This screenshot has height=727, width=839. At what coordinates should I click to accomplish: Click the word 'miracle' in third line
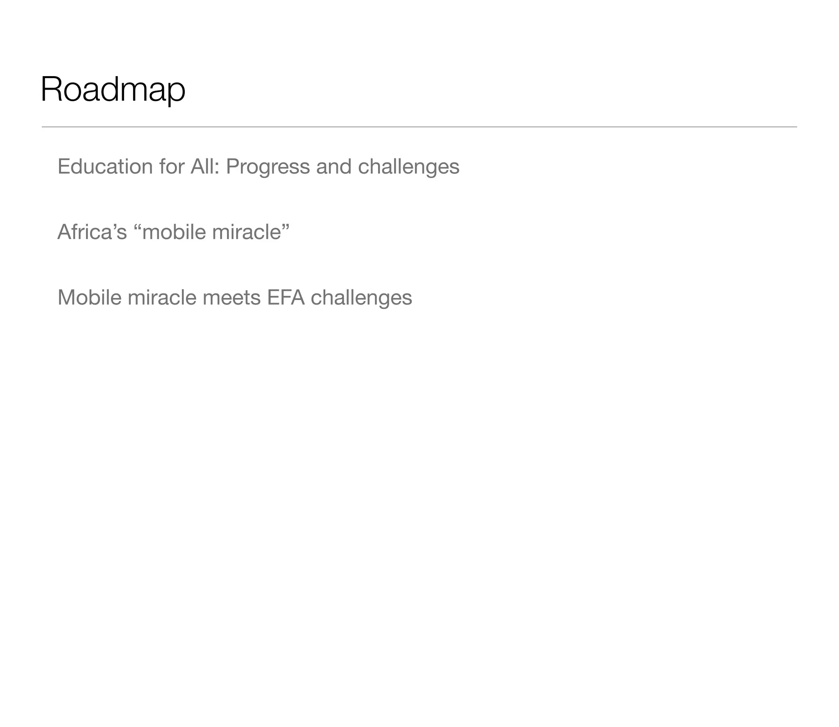coord(162,297)
